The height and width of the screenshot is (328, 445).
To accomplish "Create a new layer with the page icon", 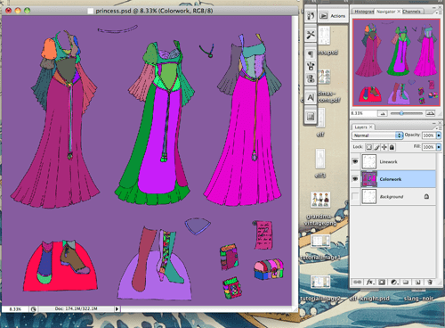I will [417, 282].
